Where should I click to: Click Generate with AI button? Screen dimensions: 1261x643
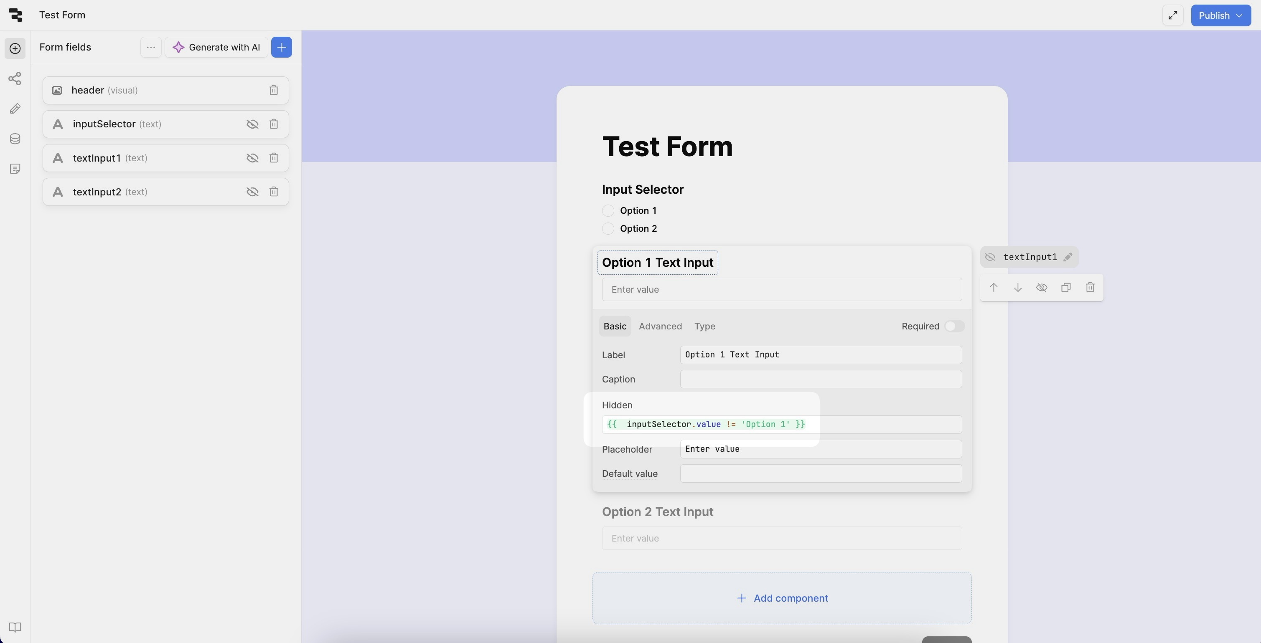216,48
